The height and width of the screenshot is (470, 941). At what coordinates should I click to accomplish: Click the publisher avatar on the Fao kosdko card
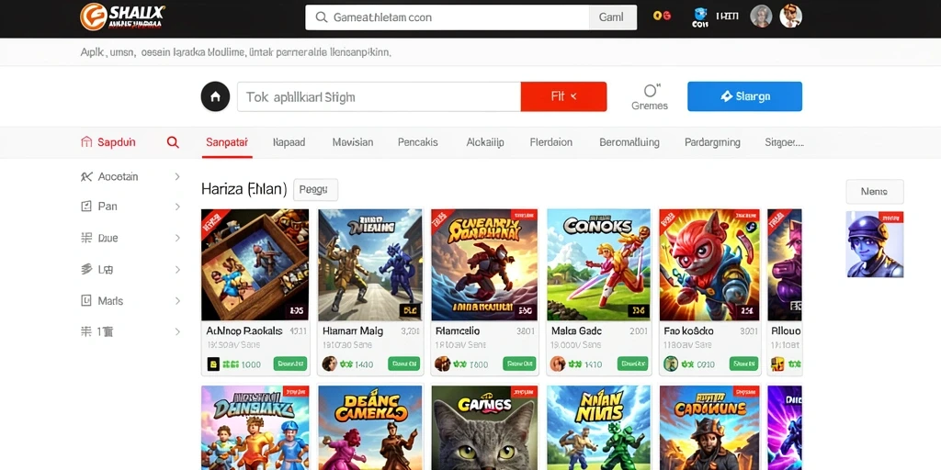click(x=670, y=364)
